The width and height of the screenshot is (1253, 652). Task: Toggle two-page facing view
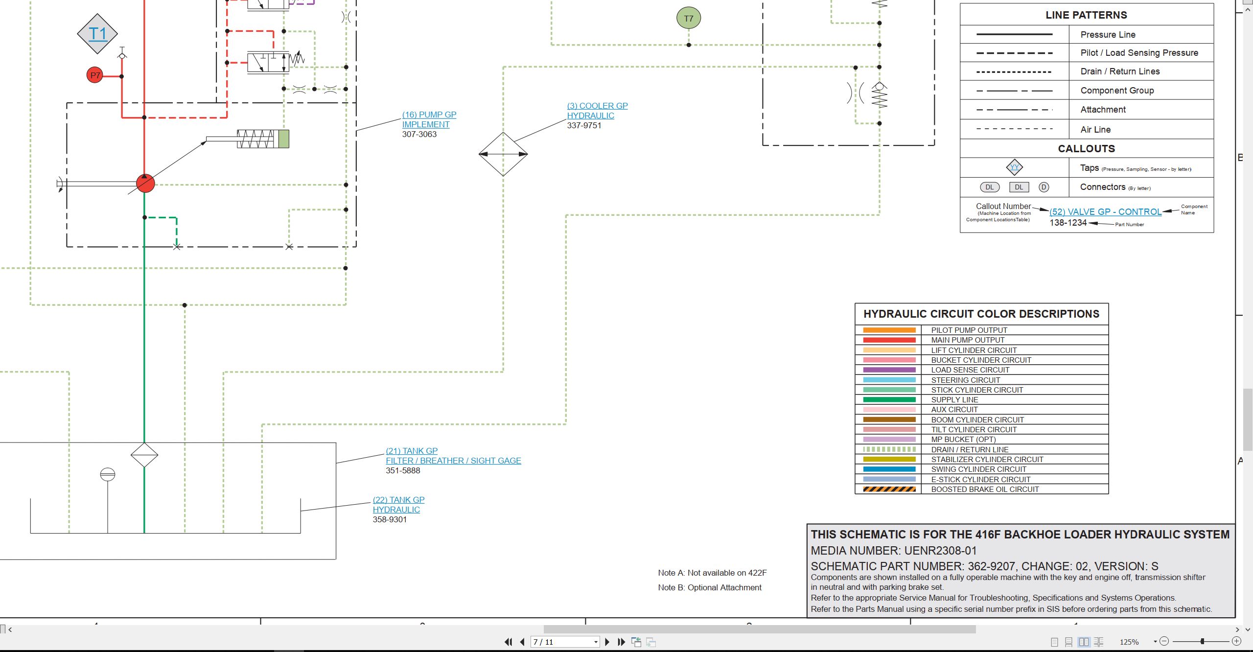[x=1084, y=642]
